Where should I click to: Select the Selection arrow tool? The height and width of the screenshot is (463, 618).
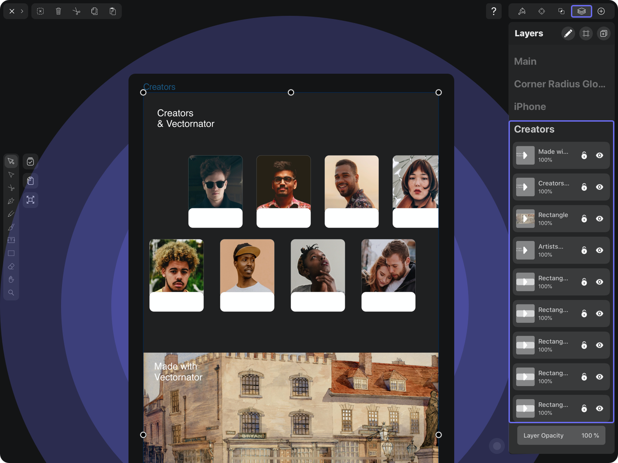[x=11, y=161]
